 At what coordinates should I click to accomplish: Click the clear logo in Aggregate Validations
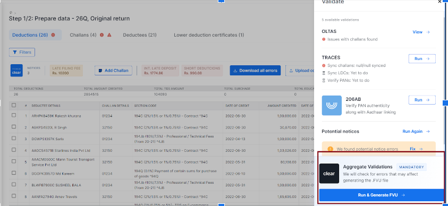coord(329,174)
